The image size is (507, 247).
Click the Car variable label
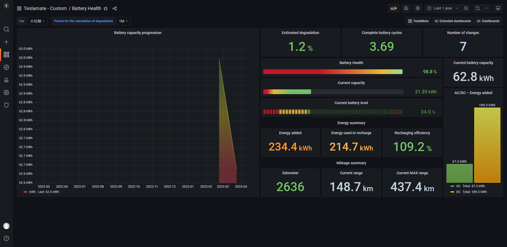point(22,21)
